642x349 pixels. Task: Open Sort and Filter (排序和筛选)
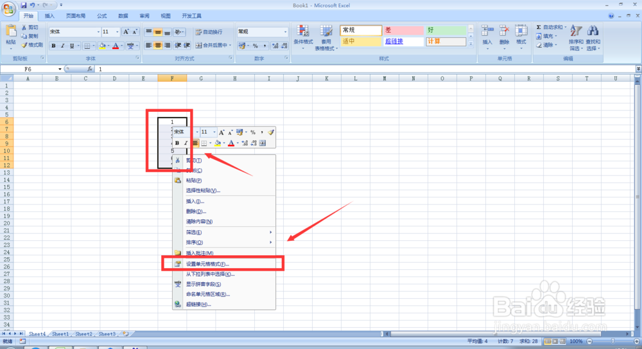pos(576,38)
